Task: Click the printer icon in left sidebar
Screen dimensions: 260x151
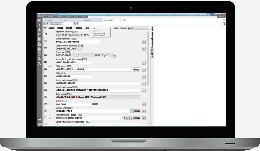Action: [40, 119]
